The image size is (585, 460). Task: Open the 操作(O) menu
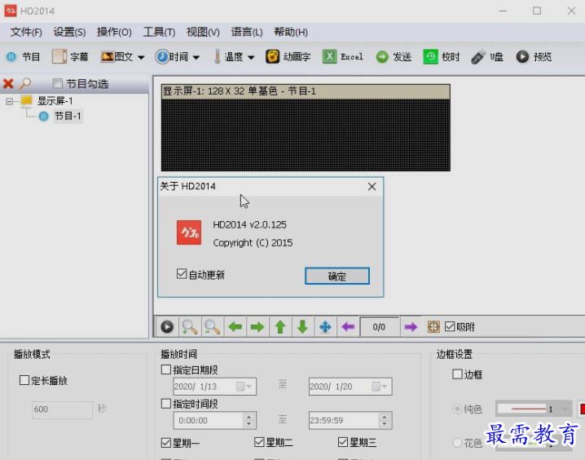tap(114, 32)
